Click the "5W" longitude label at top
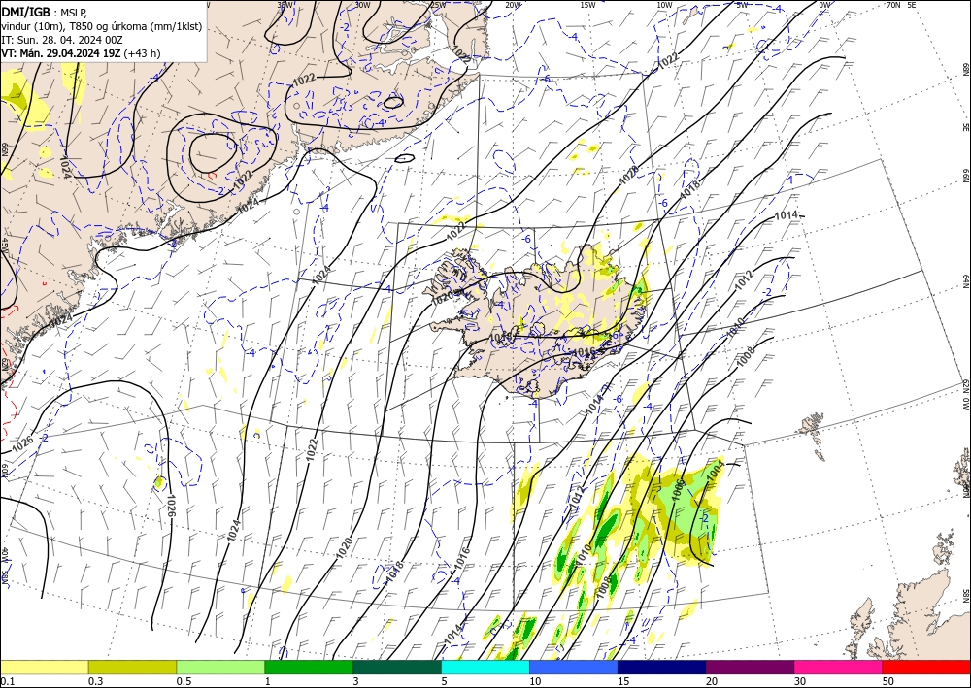971x688 pixels. (x=743, y=5)
